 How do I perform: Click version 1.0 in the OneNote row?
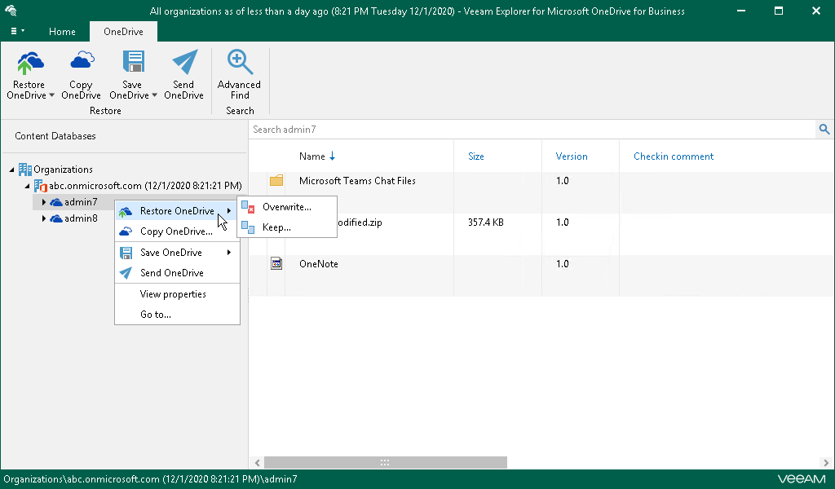click(563, 264)
